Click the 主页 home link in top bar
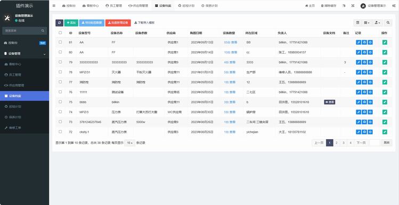Image resolution: width=399 pixels, height=205 pixels. coord(310,6)
